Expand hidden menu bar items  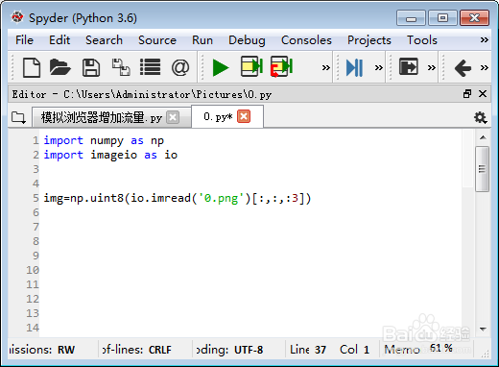tap(485, 40)
